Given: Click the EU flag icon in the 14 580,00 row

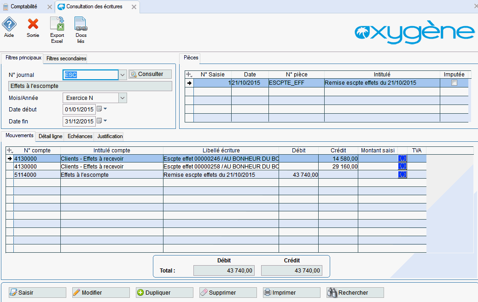Looking at the screenshot, I should (x=402, y=158).
